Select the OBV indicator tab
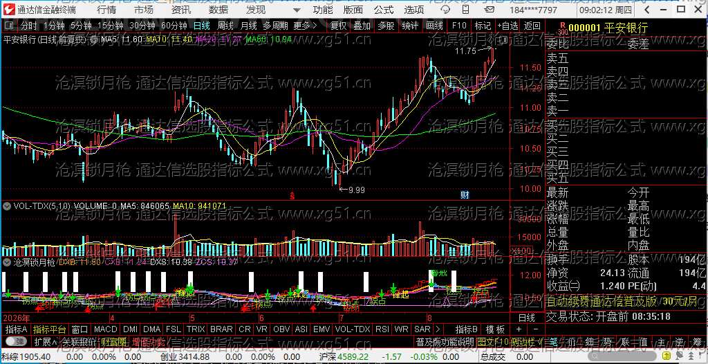Image resolution: width=708 pixels, height=364 pixels. 282,329
